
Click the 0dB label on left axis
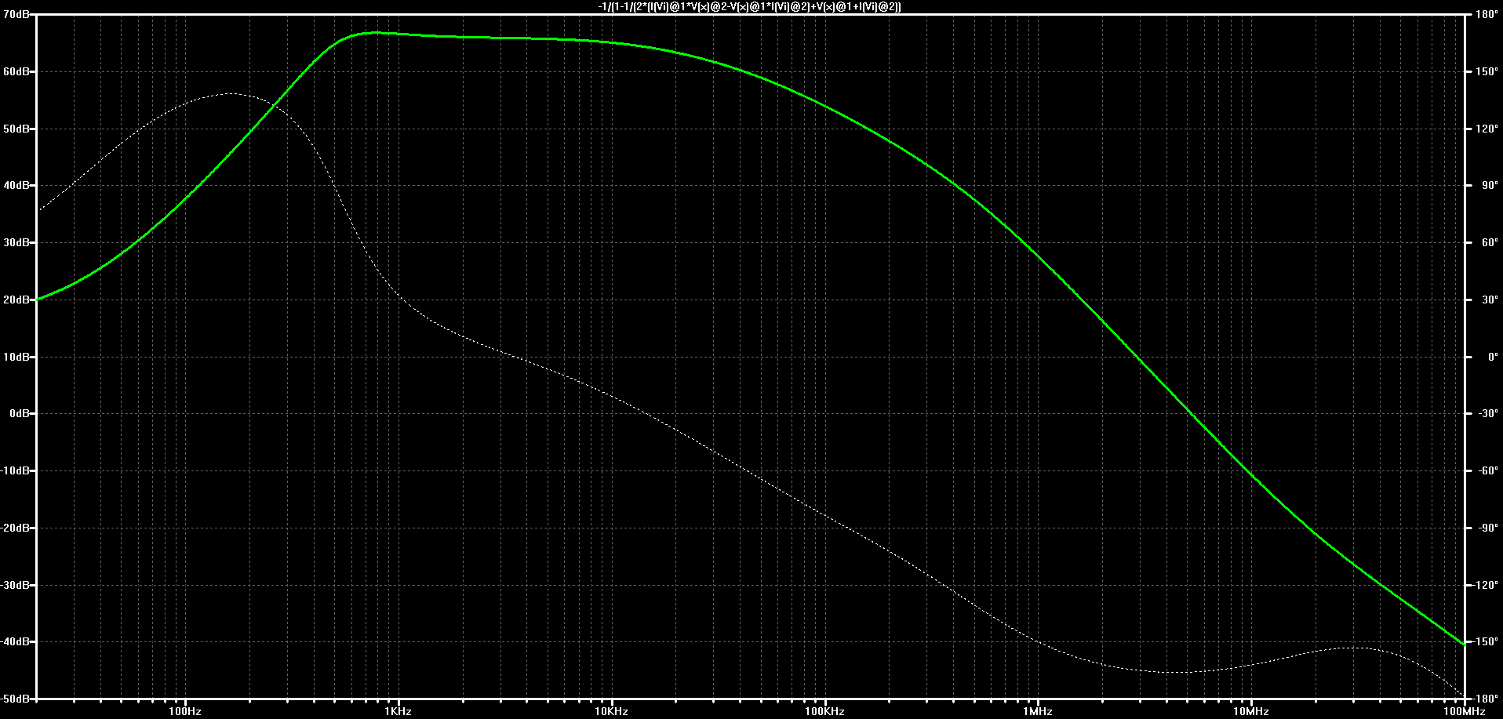(x=19, y=413)
